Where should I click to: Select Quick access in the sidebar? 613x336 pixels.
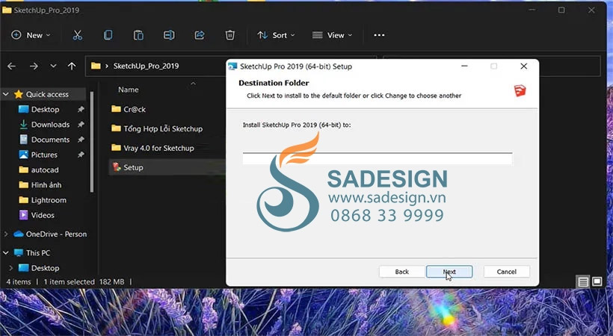click(x=47, y=94)
